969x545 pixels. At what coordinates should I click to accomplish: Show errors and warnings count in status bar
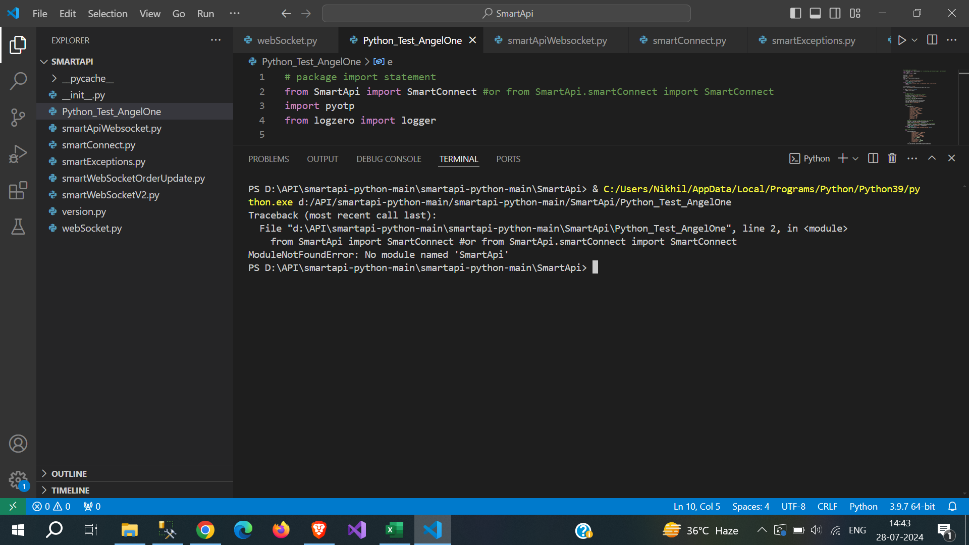[x=51, y=506]
